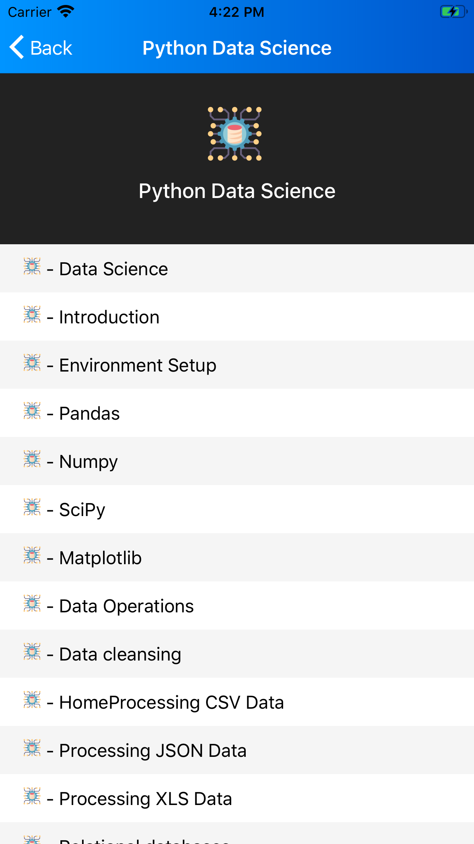Open the Environment Setup chapter
474x844 pixels.
(138, 365)
